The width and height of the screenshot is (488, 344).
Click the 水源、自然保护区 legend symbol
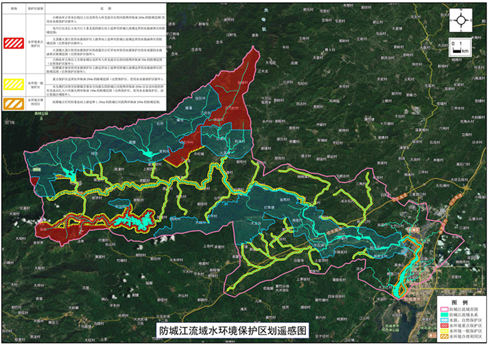[444, 320]
